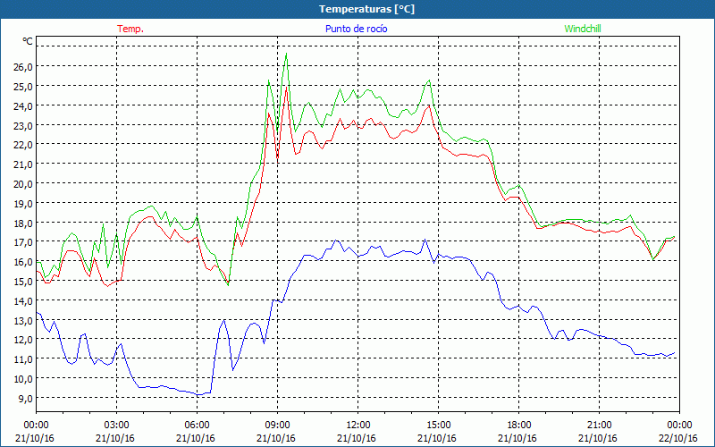Click the 21,0 y-axis value
The width and height of the screenshot is (715, 447).
point(23,164)
